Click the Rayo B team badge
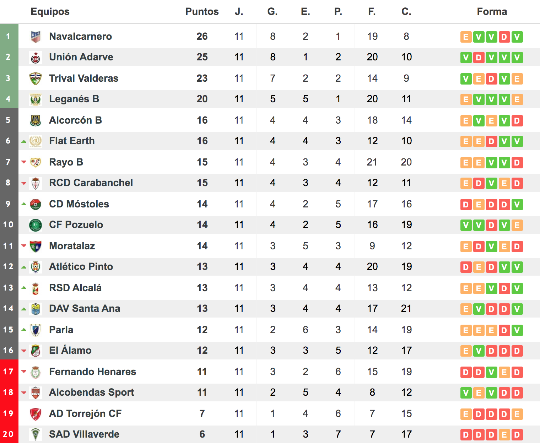 36,162
